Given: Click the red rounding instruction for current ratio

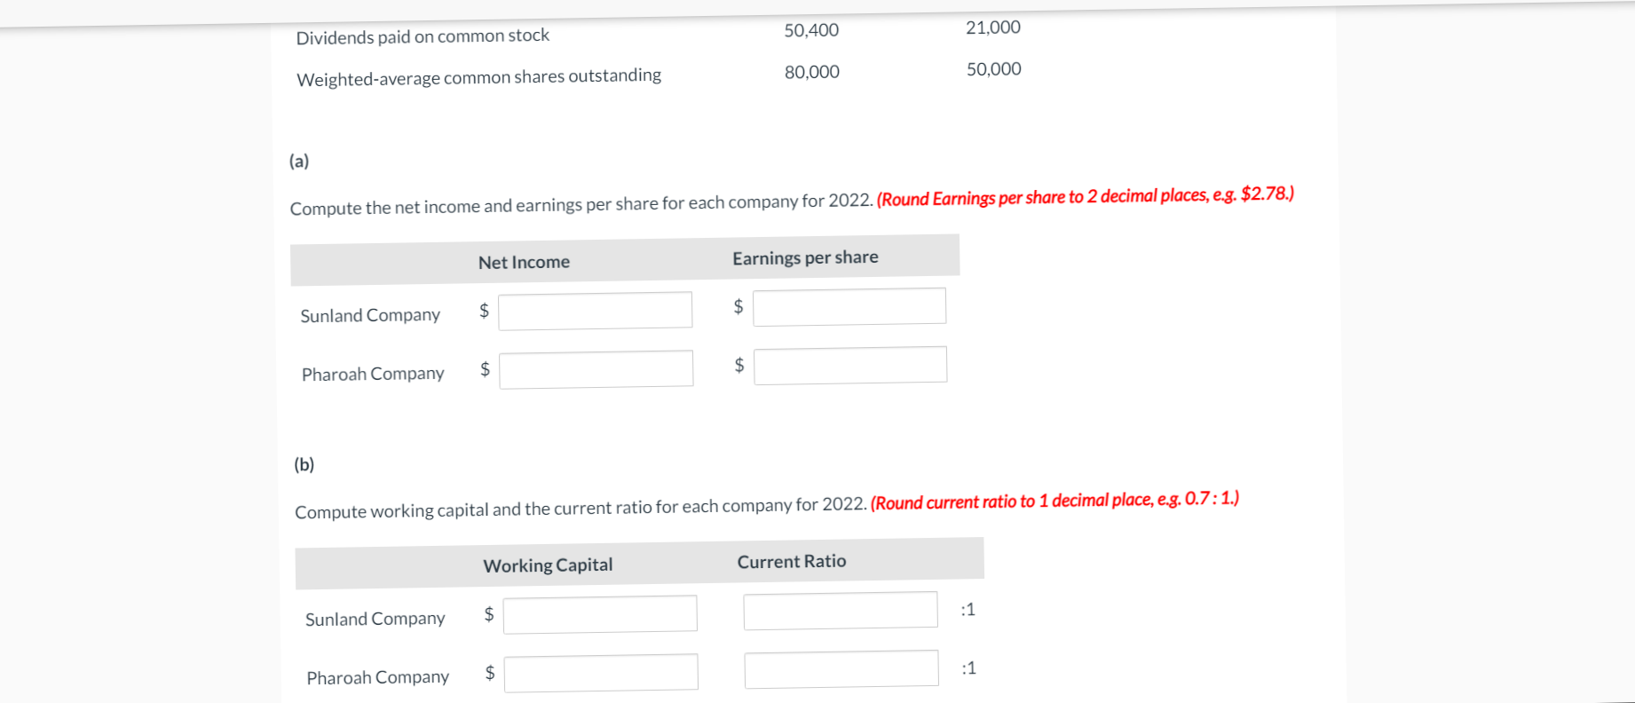Looking at the screenshot, I should coord(1054,500).
